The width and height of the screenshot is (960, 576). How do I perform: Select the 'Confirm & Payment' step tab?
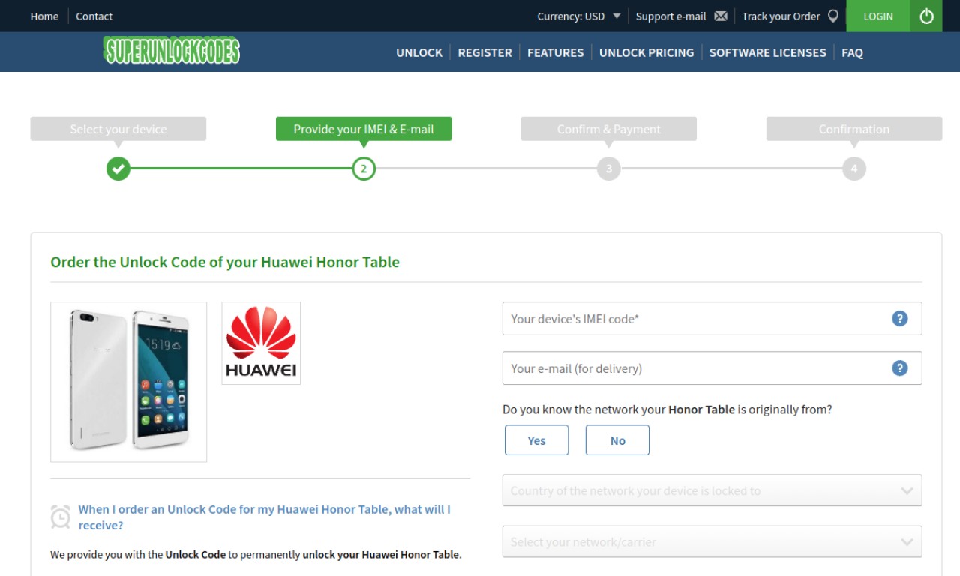pos(609,129)
